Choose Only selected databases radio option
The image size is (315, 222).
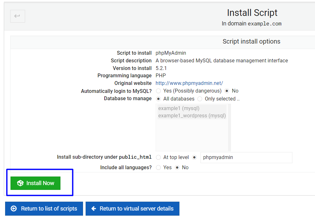[x=200, y=99]
